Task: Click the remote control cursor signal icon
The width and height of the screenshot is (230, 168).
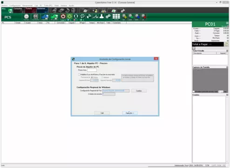Action: pos(89,16)
